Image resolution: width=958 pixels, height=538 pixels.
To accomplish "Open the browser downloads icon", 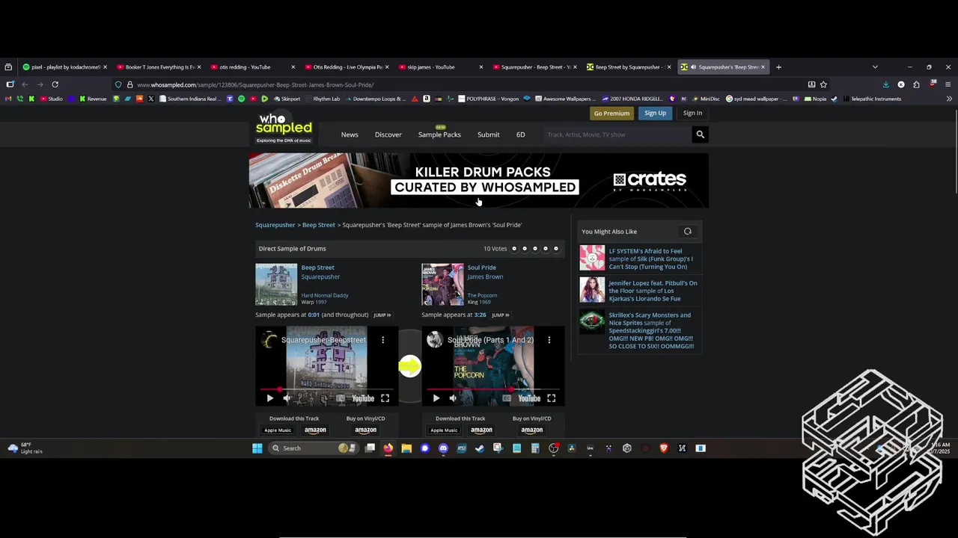I will click(x=885, y=84).
